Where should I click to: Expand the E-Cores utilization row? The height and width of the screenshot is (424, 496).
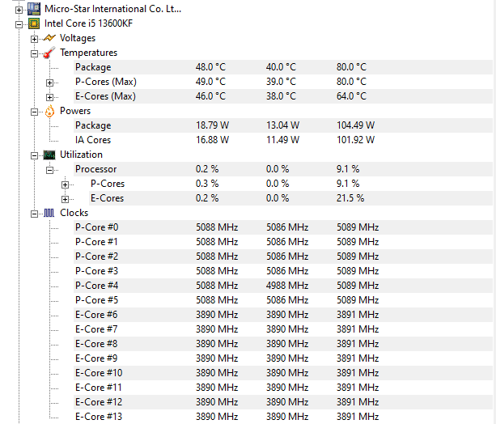click(66, 199)
